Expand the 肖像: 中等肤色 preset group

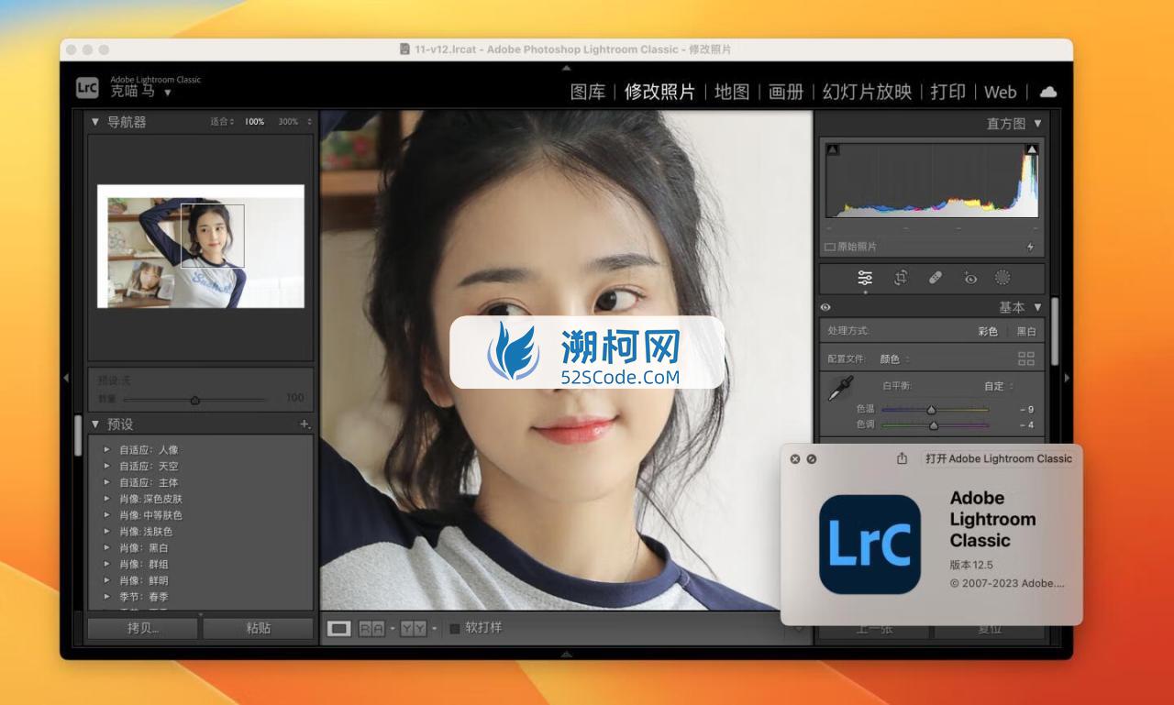(x=107, y=515)
